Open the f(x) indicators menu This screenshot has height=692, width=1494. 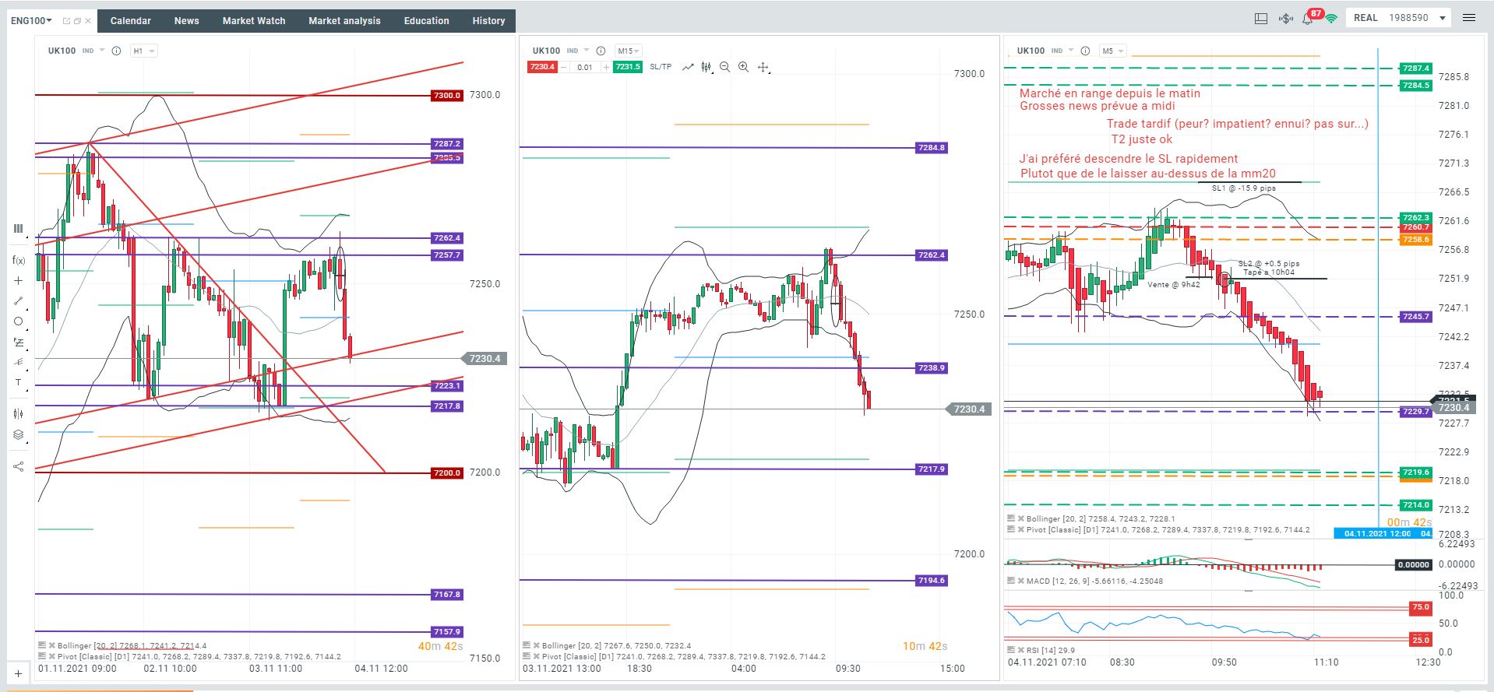point(18,260)
